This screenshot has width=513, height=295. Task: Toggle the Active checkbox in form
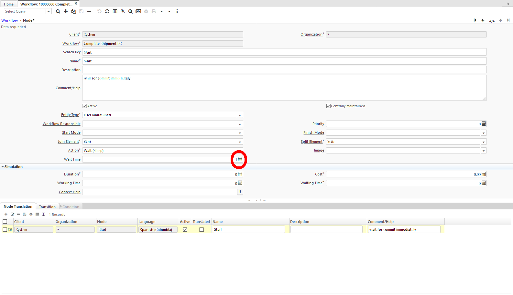click(85, 106)
